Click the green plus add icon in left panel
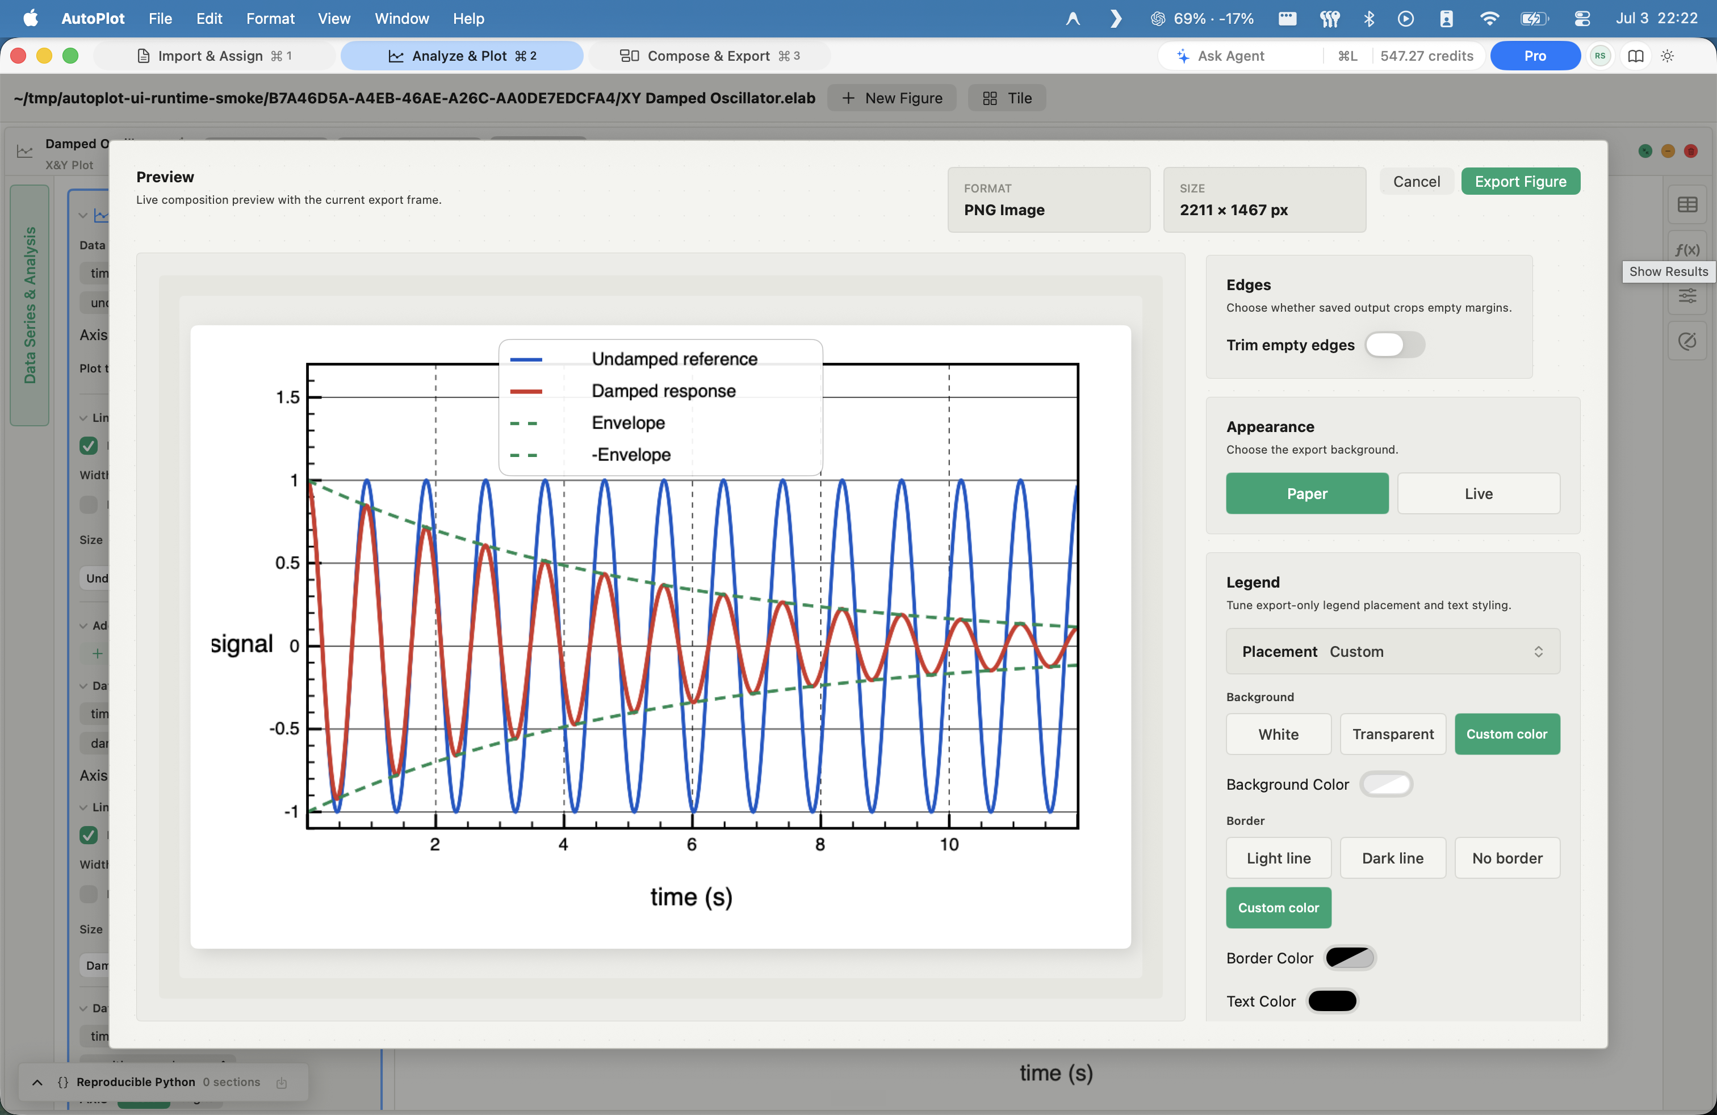The image size is (1717, 1115). [98, 653]
